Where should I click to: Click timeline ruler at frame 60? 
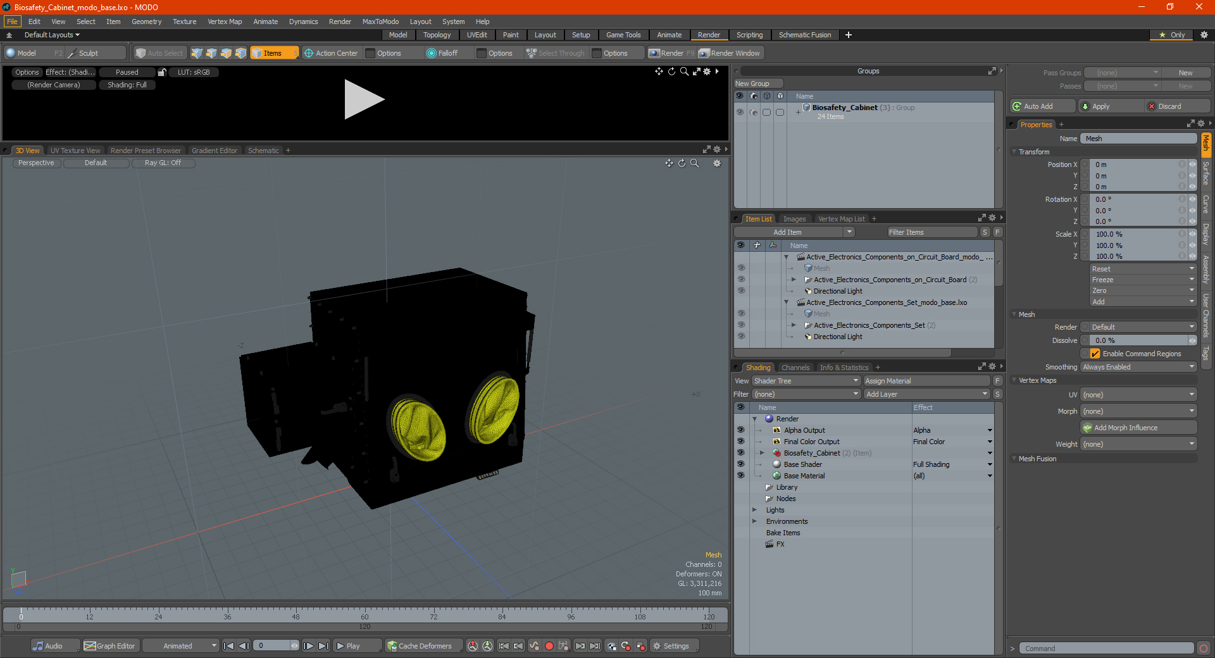(x=364, y=615)
